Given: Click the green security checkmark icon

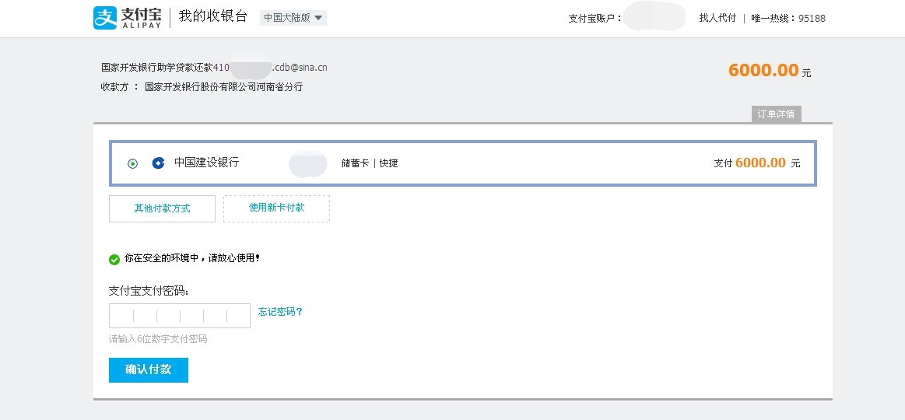Looking at the screenshot, I should 114,259.
